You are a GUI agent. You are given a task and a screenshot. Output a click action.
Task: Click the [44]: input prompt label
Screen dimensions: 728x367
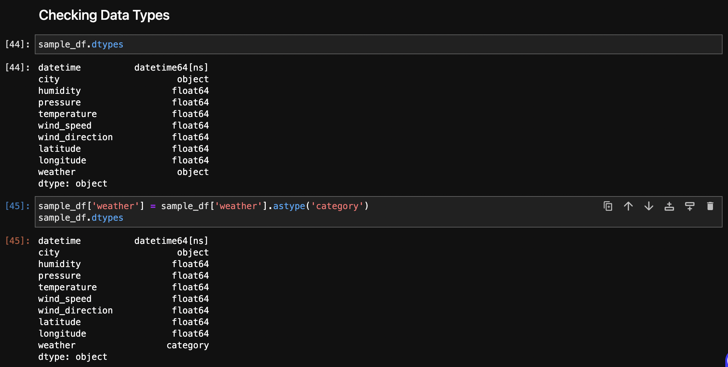tap(17, 44)
